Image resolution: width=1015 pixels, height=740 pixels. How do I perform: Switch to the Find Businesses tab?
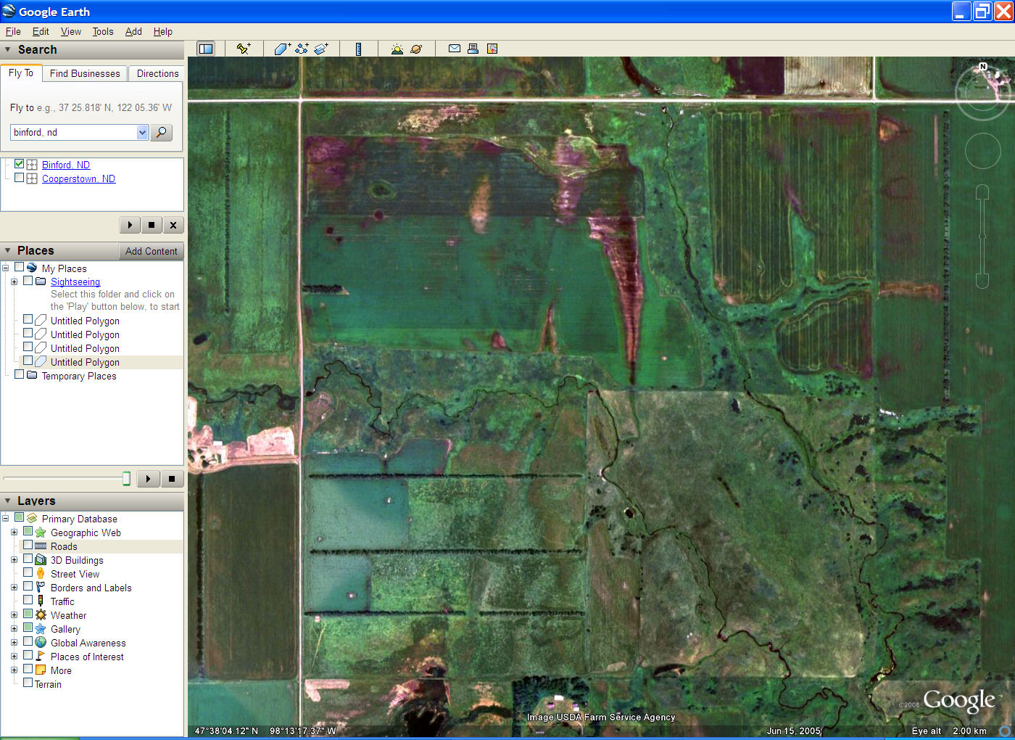click(85, 73)
